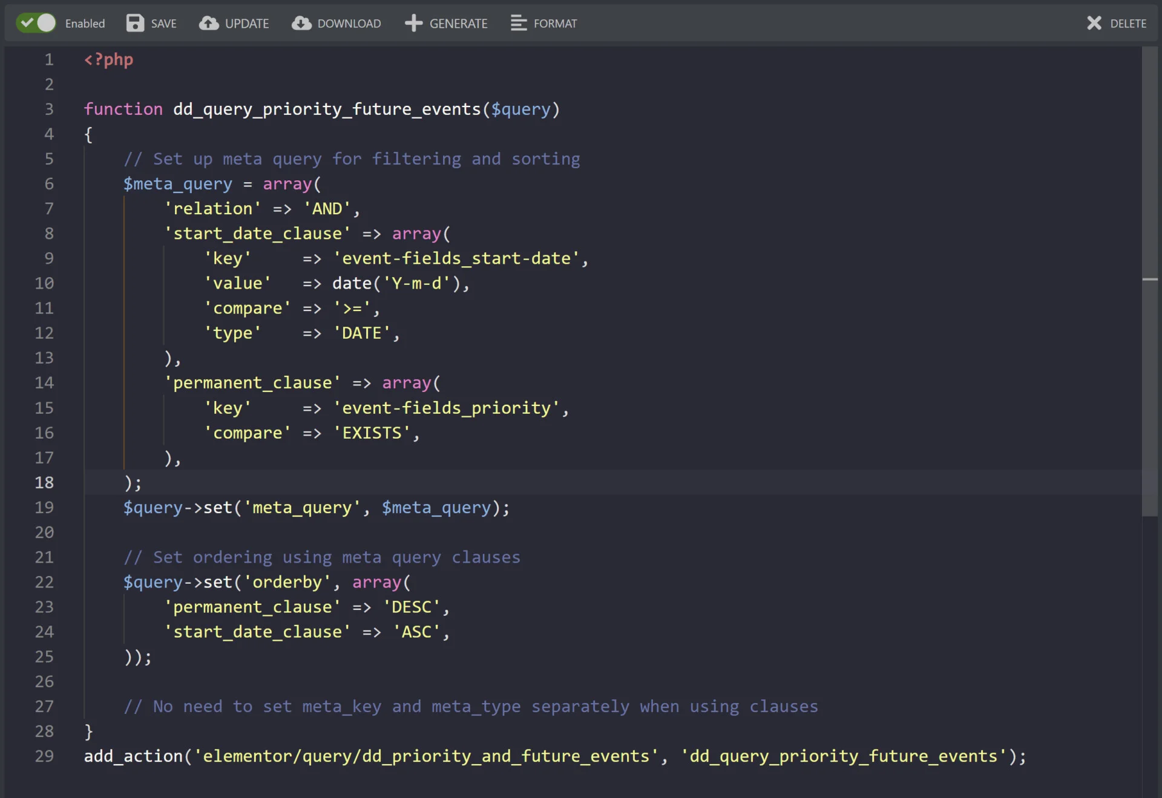Click the 'AND' value on line 7
Viewport: 1162px width, 798px height.
[x=327, y=208]
